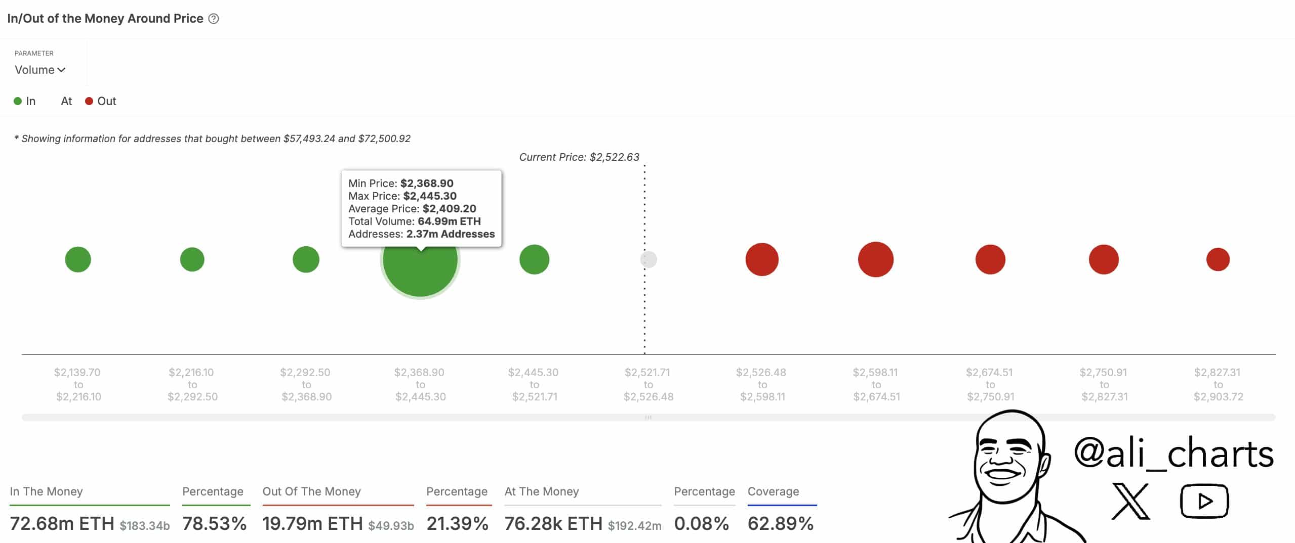Click the price range label $2,368.90 to $2,445.30
1295x543 pixels.
(x=420, y=384)
